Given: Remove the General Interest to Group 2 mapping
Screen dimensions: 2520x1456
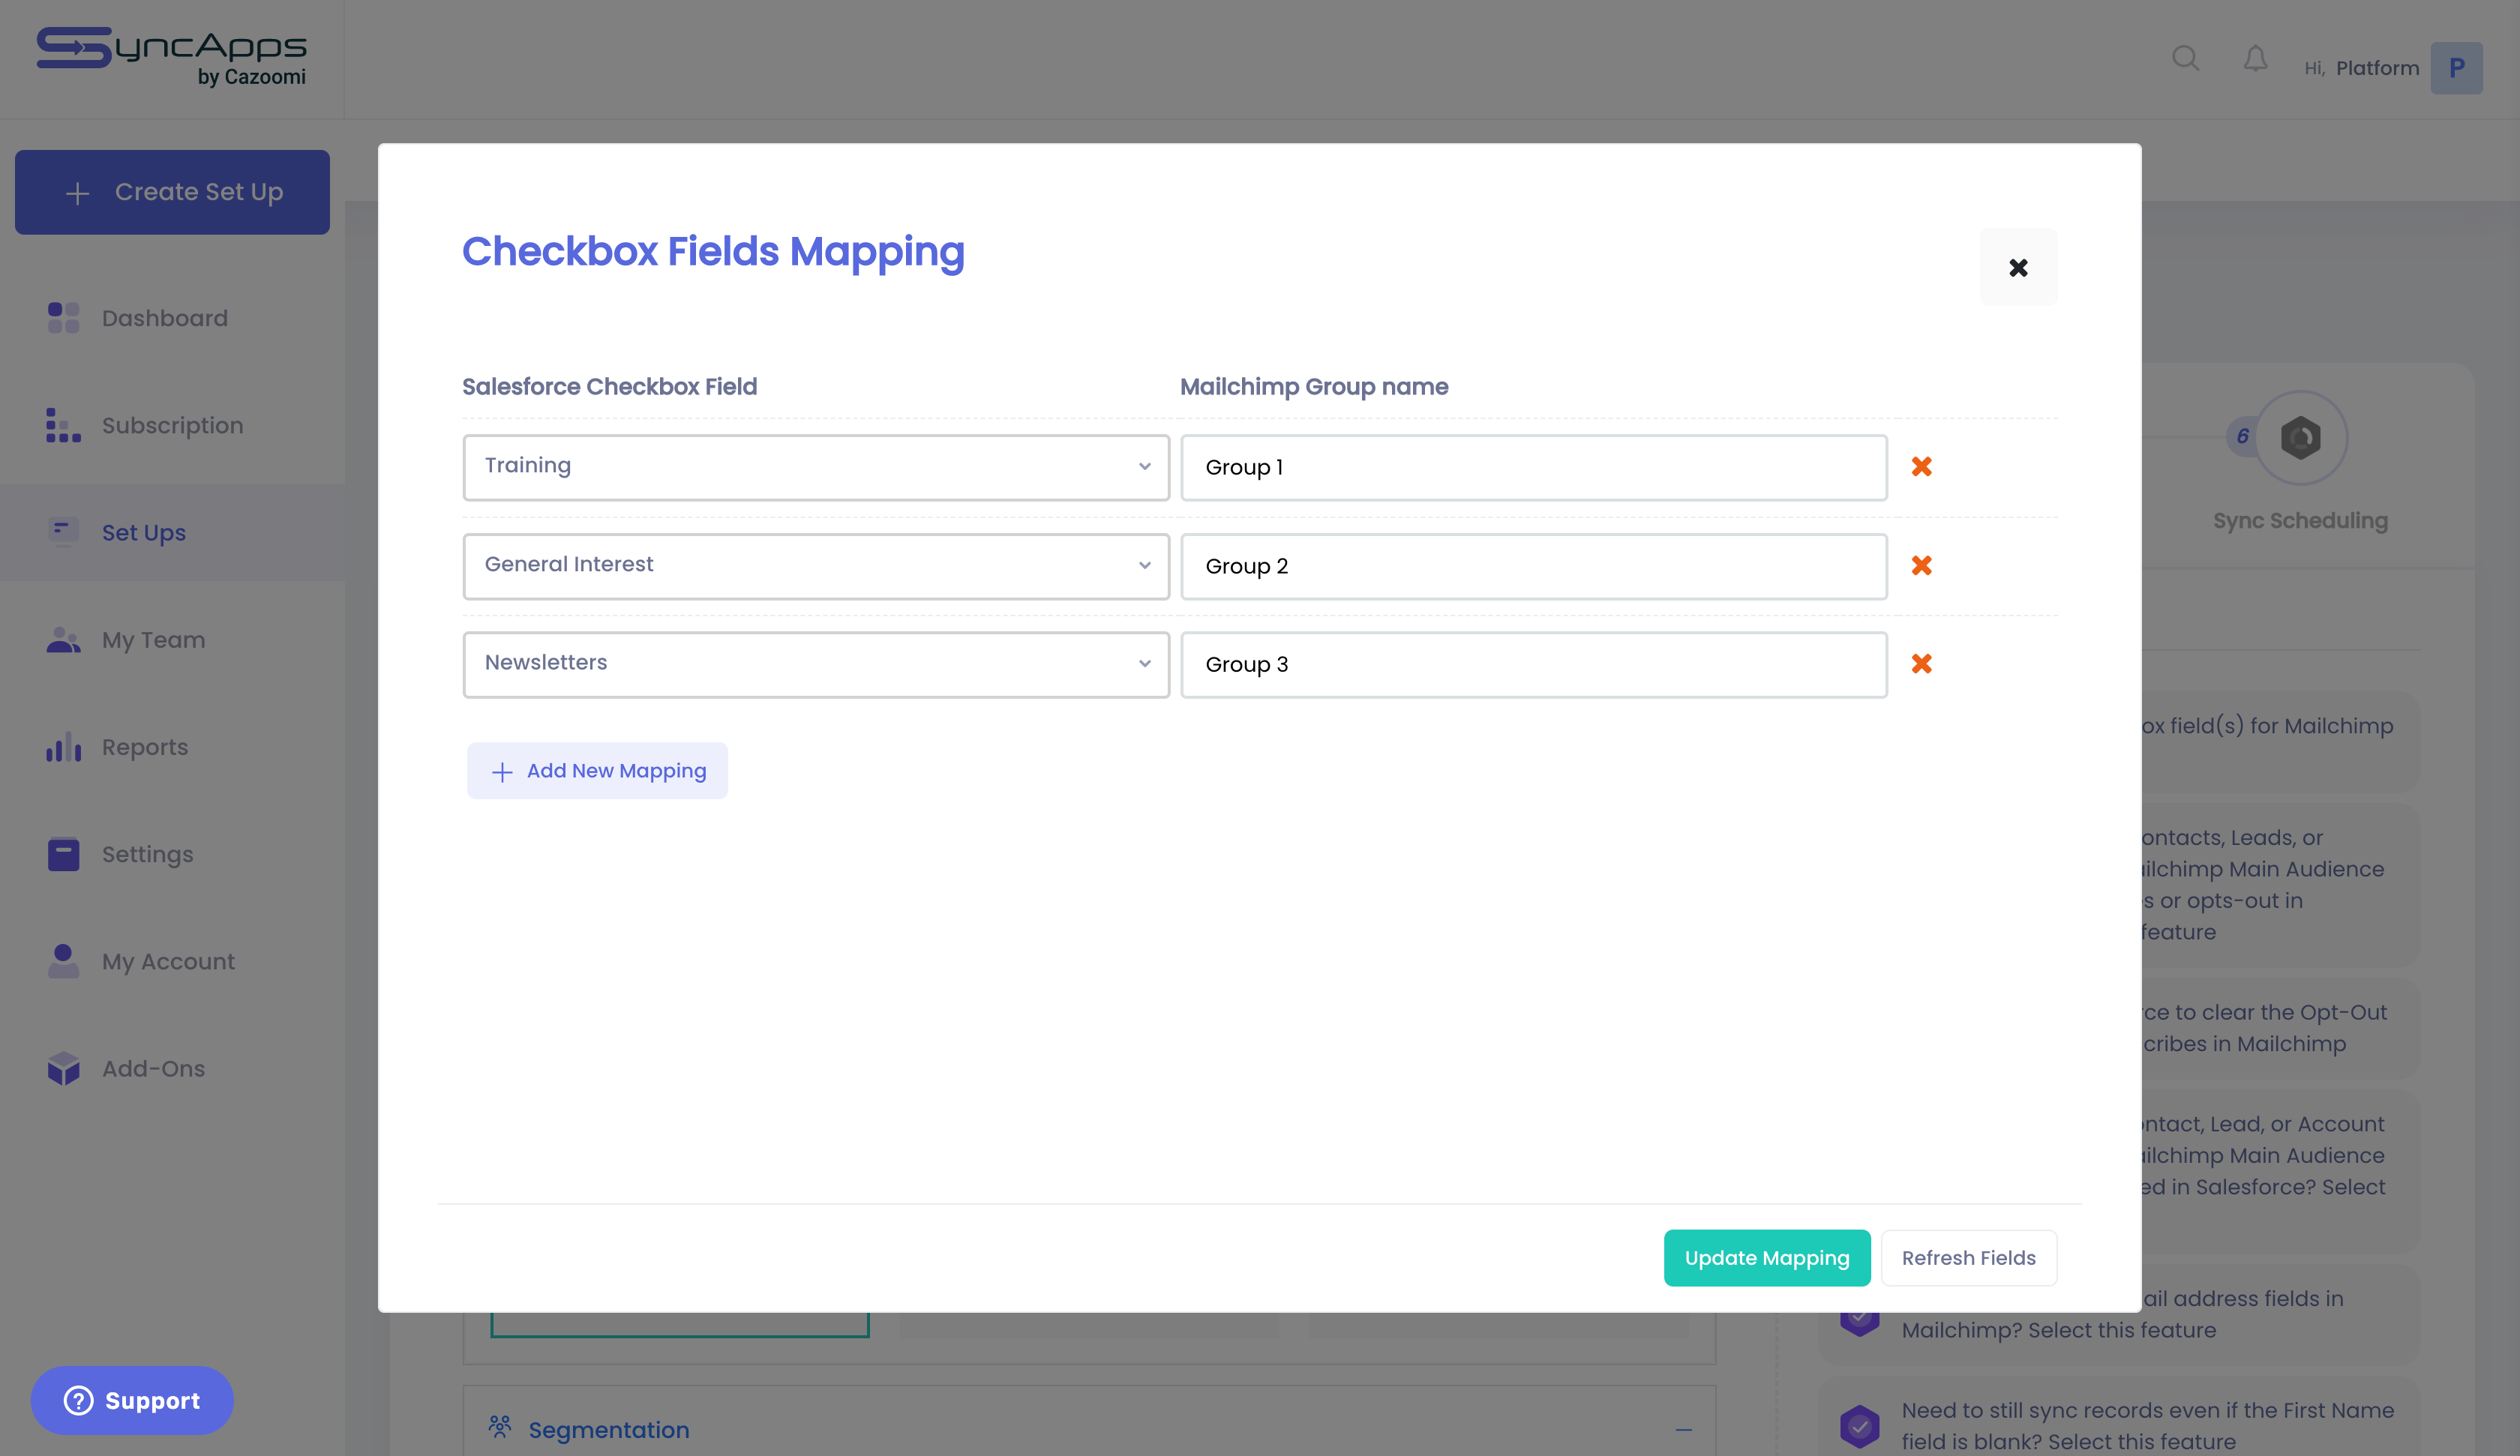Looking at the screenshot, I should [x=1921, y=566].
